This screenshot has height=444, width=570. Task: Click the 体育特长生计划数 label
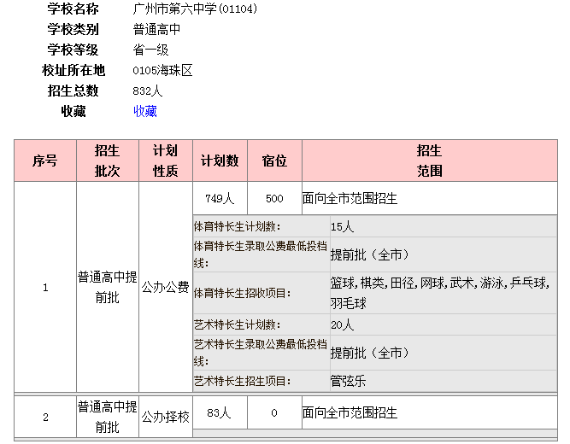click(238, 227)
